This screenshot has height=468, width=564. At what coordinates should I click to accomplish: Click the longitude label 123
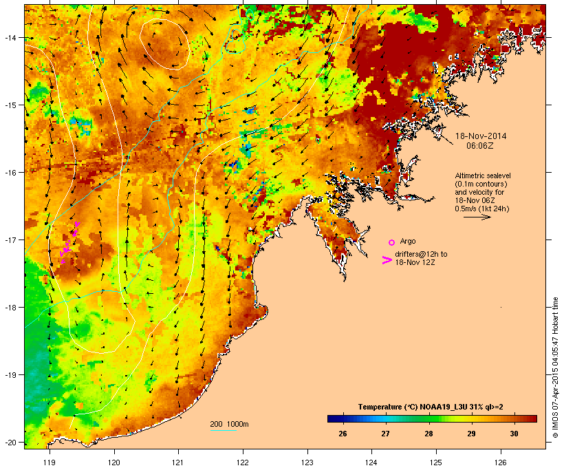307,462
